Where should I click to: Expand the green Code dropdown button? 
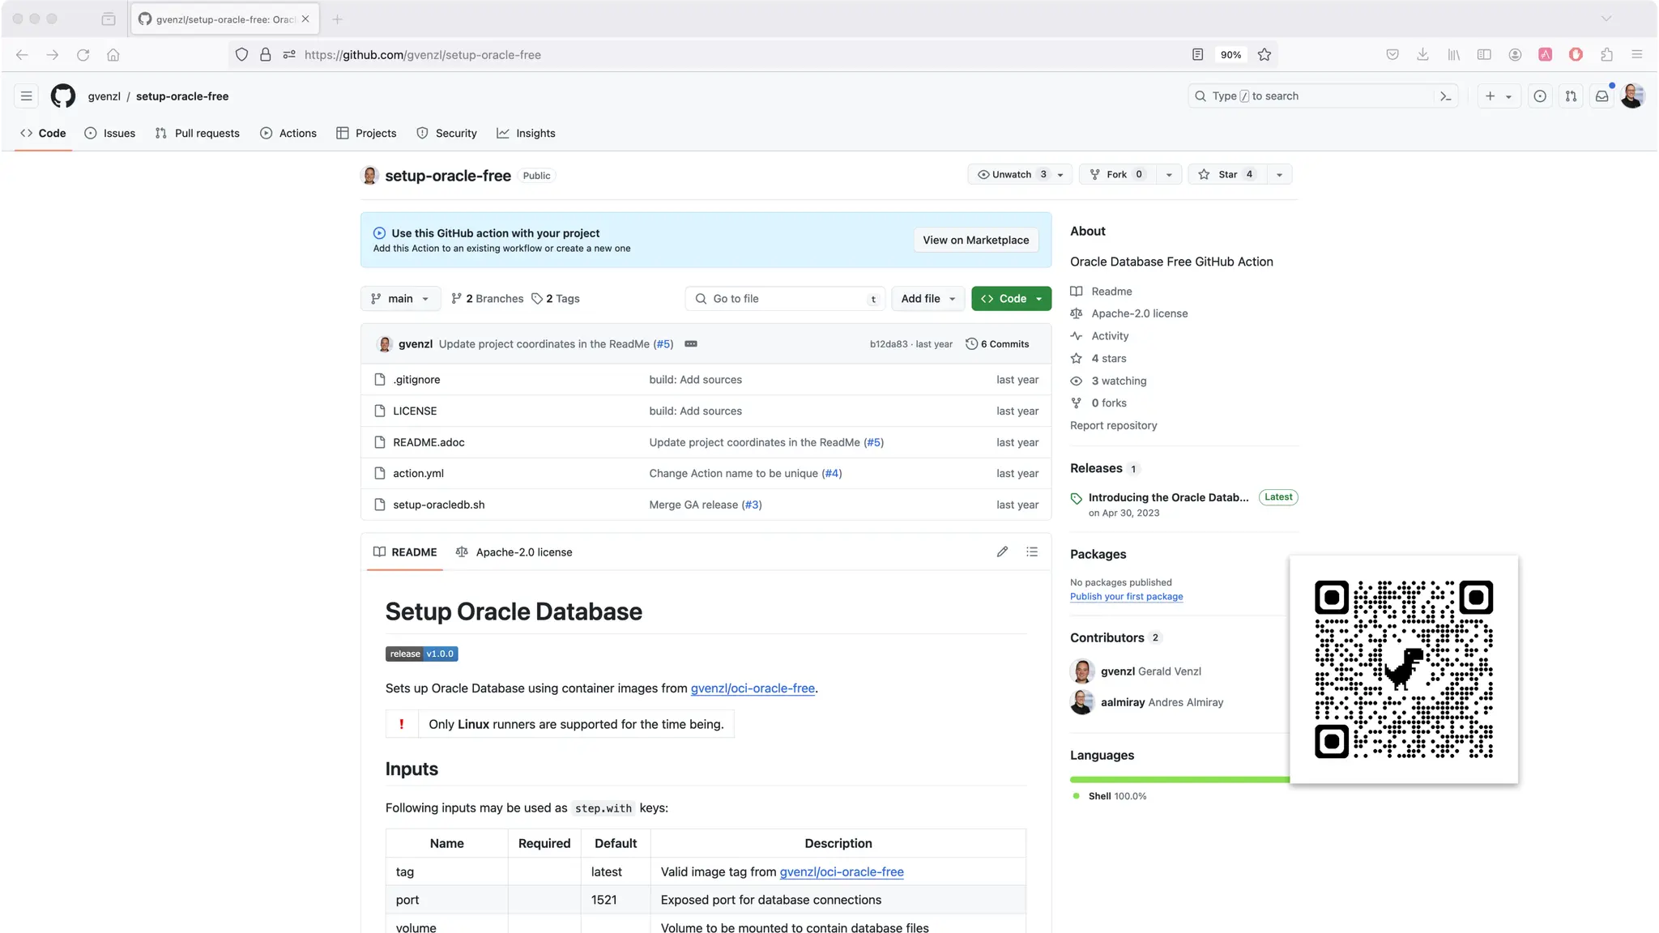coord(1011,298)
